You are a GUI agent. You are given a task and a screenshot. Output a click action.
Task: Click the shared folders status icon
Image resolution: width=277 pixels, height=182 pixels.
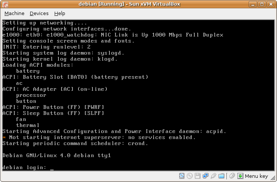(x=222, y=176)
